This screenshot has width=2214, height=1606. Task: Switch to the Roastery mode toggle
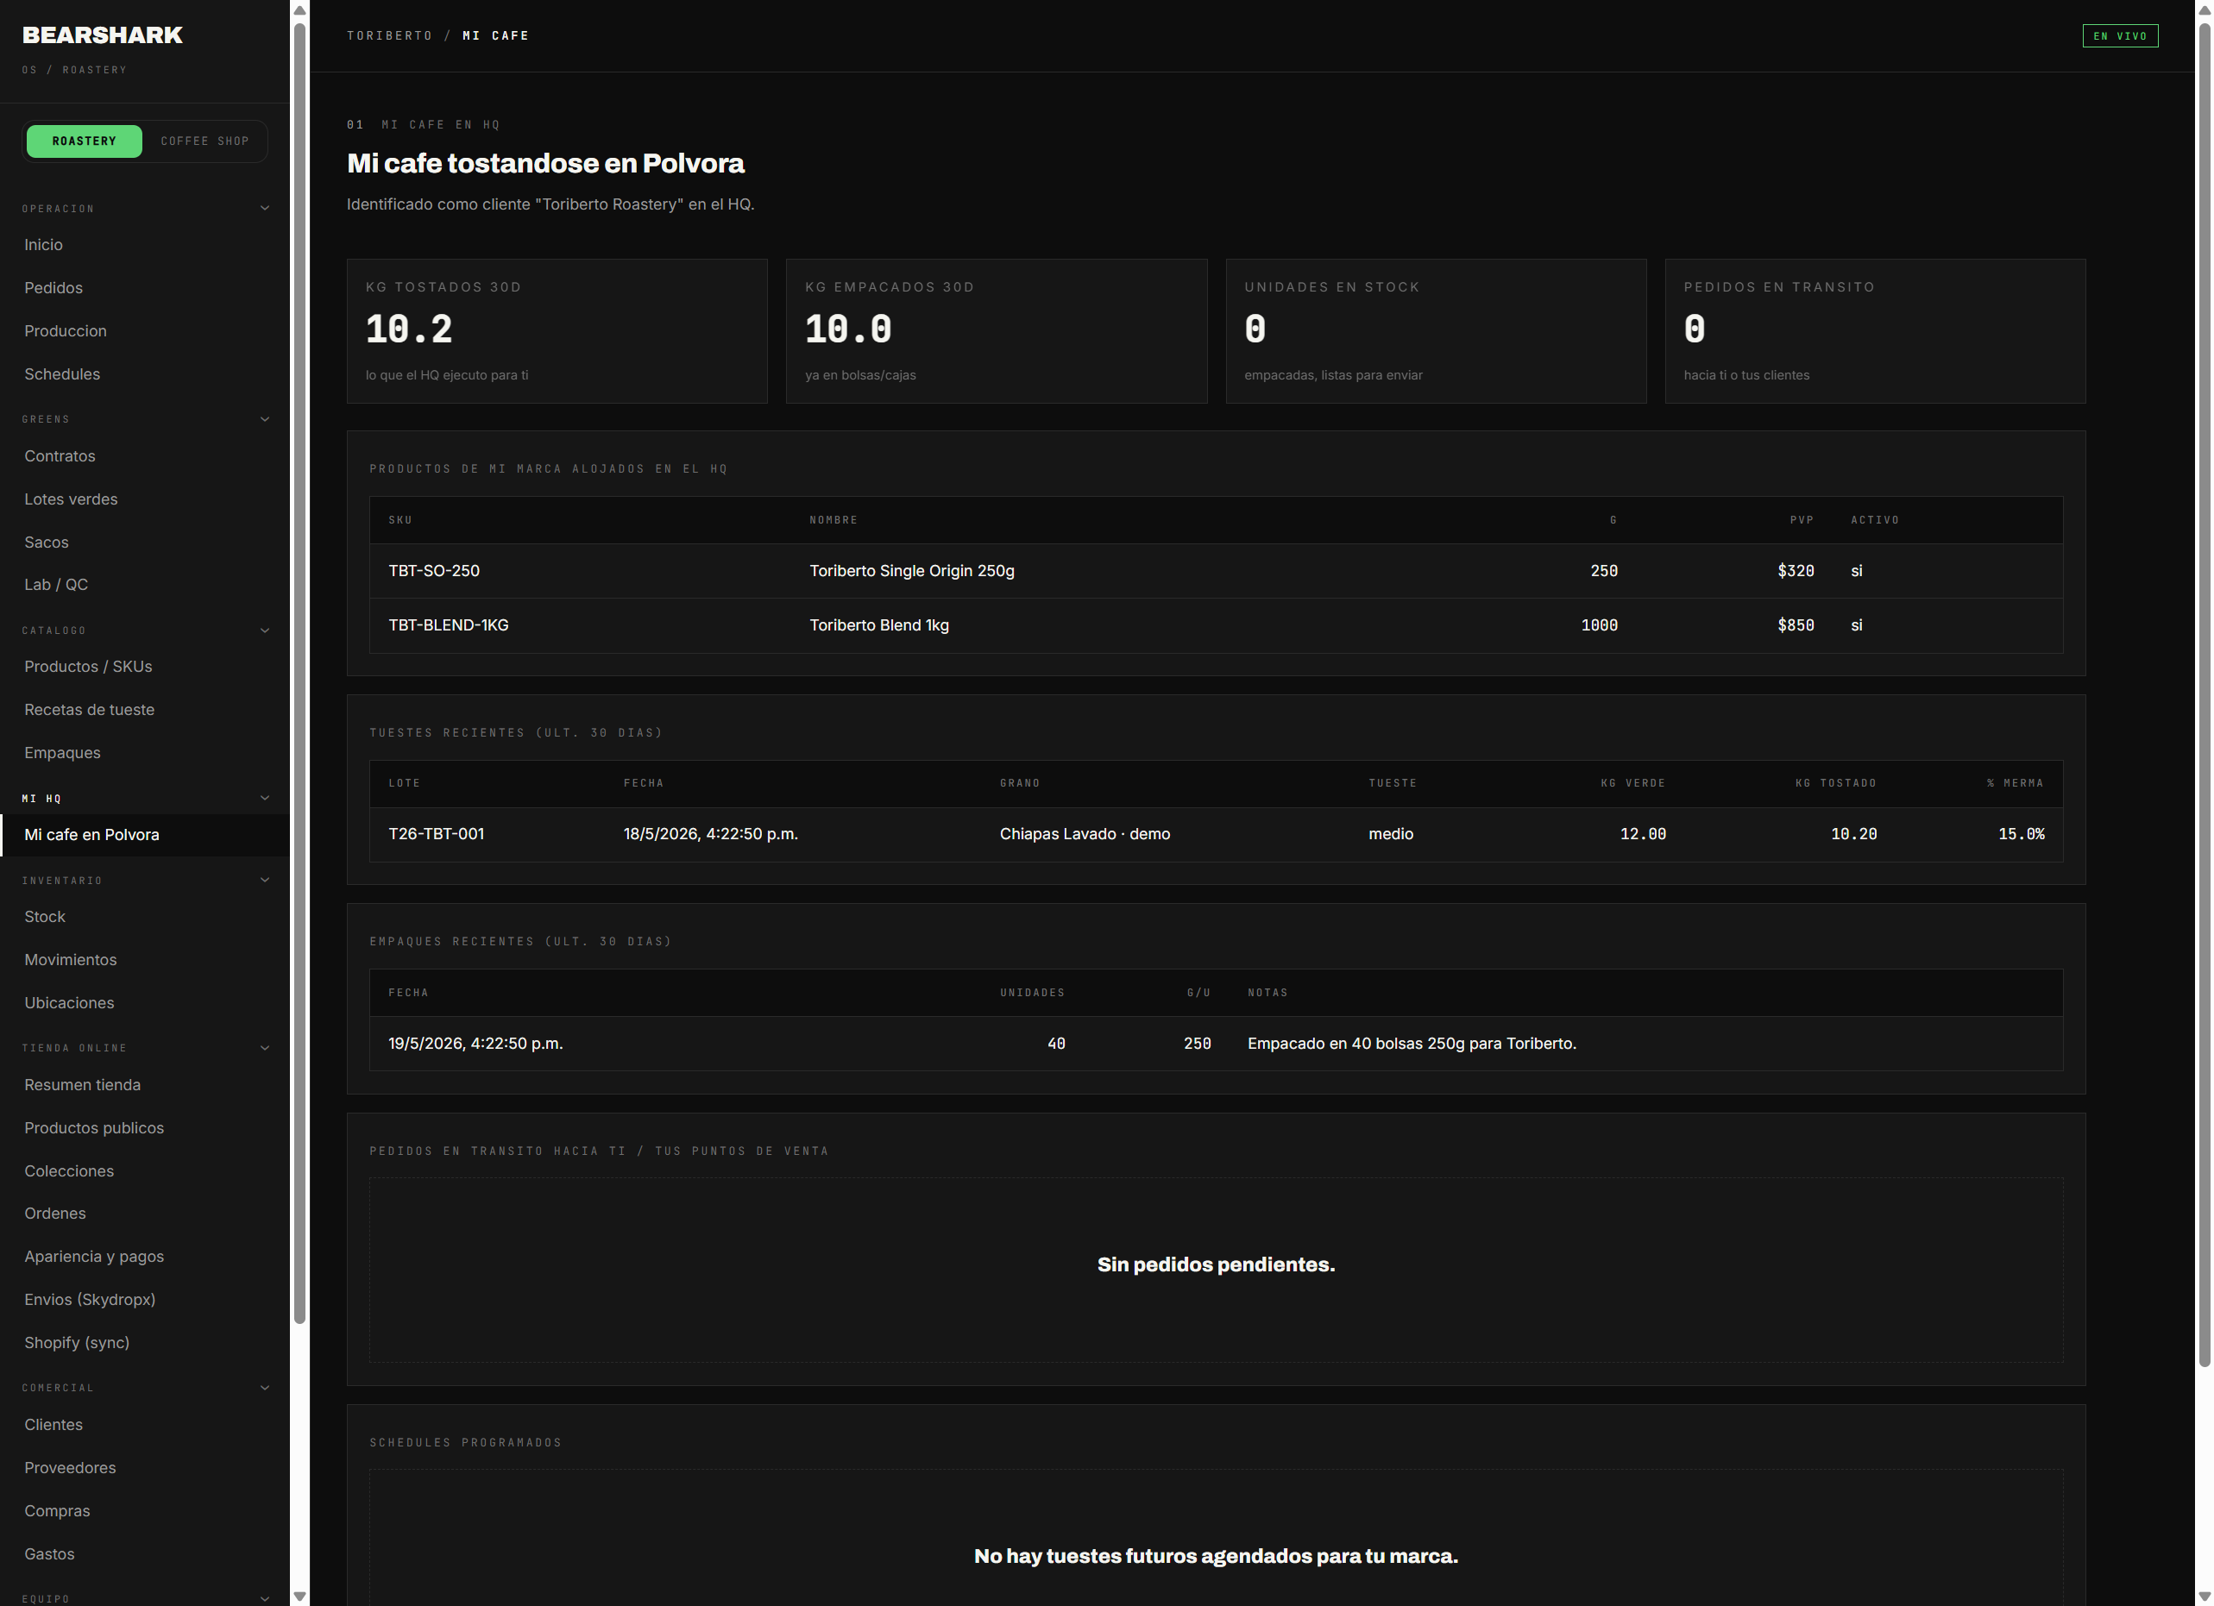(84, 141)
